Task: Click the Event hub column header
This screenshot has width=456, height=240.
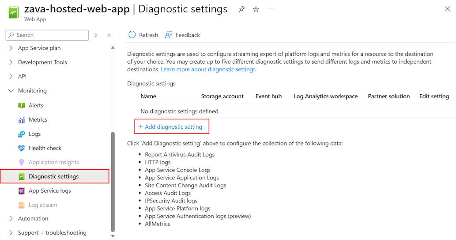Action: pos(269,96)
